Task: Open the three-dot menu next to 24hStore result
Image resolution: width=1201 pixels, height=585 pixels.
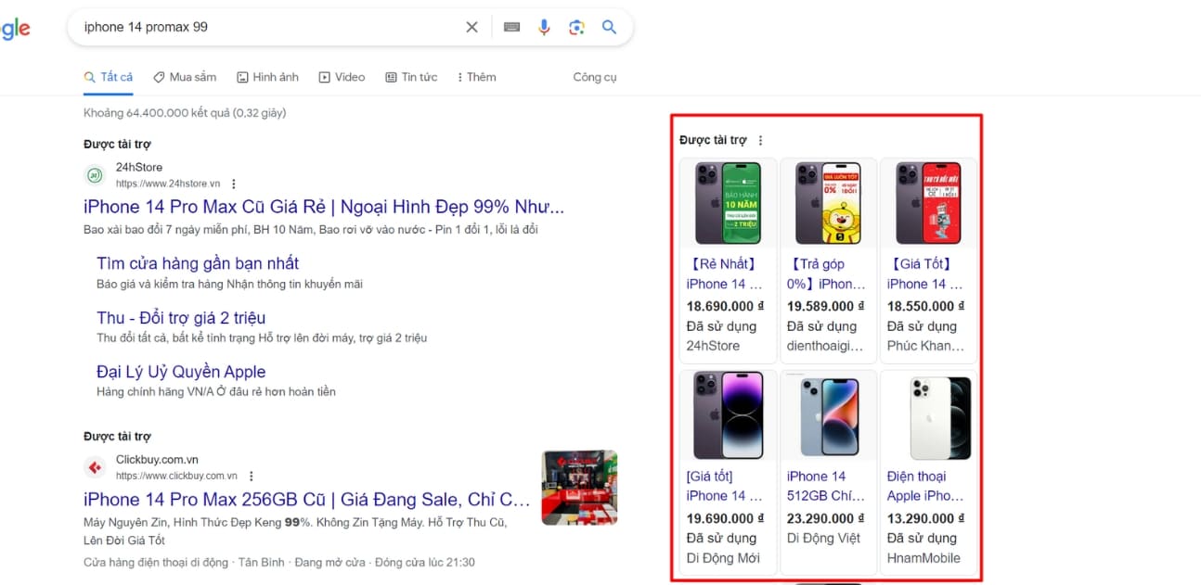Action: click(234, 183)
